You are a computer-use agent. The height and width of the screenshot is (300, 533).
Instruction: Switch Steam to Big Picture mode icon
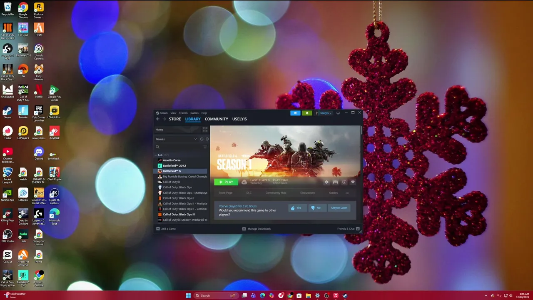pyautogui.click(x=338, y=113)
